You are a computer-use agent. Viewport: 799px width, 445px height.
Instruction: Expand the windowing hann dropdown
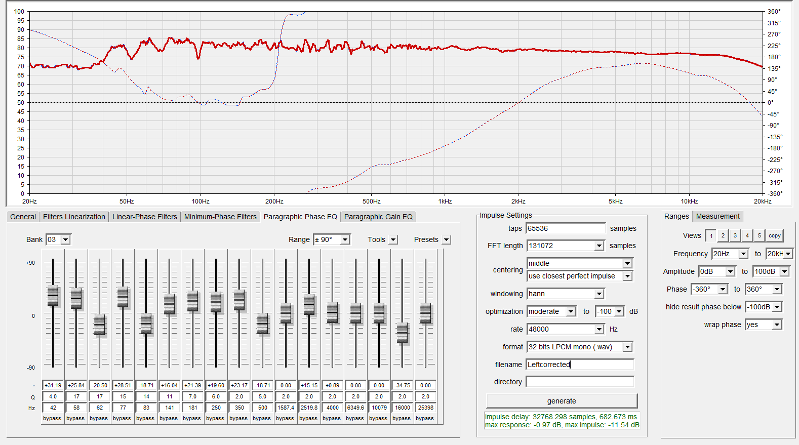[x=599, y=294]
